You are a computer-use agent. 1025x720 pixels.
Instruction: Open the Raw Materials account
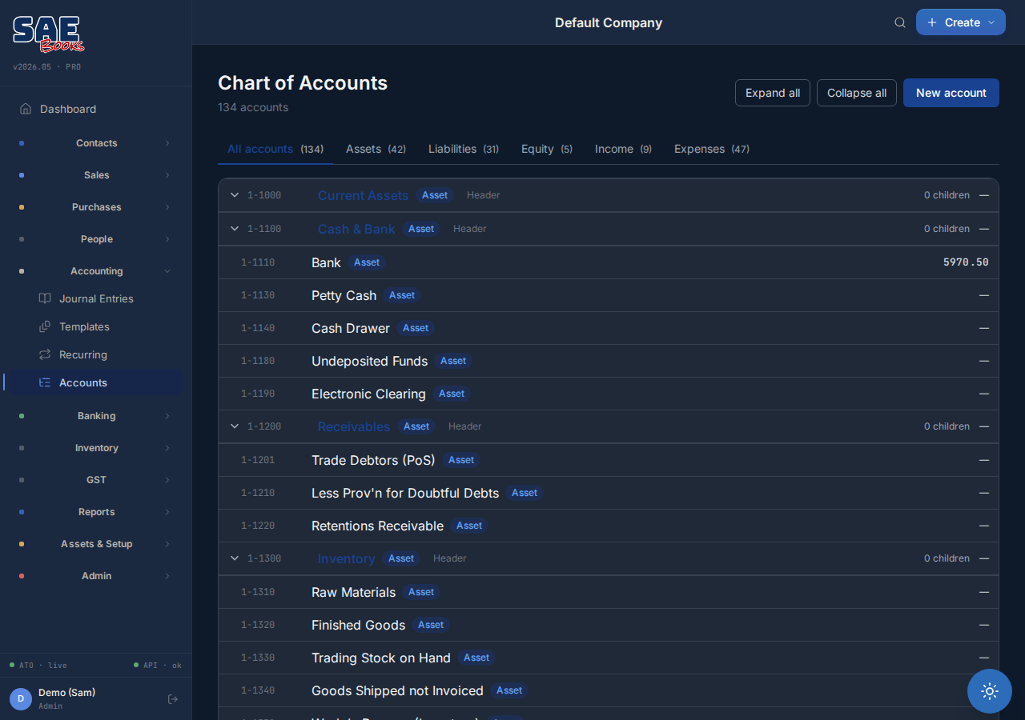(x=609, y=592)
